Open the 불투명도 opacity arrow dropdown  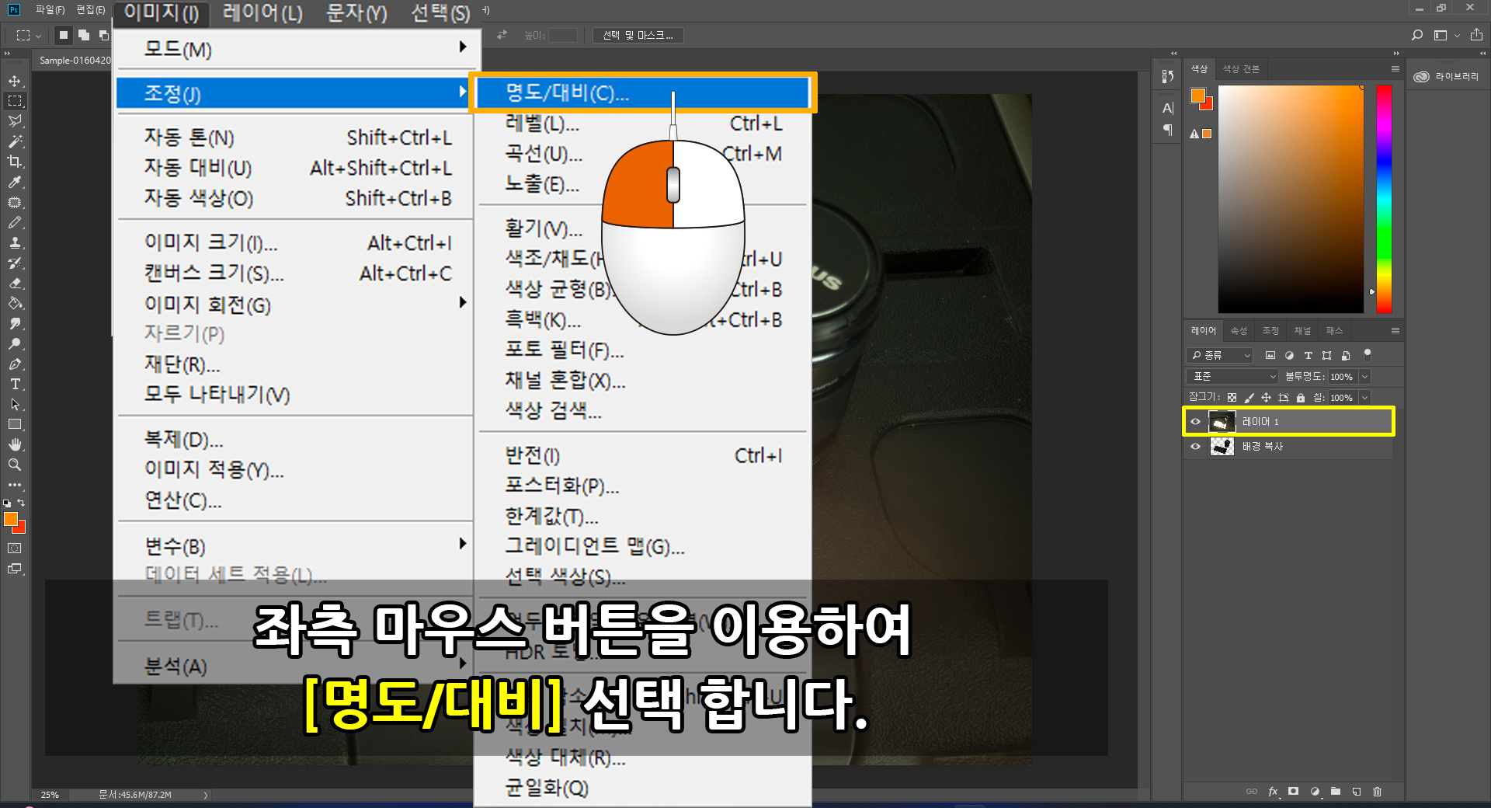pyautogui.click(x=1365, y=377)
